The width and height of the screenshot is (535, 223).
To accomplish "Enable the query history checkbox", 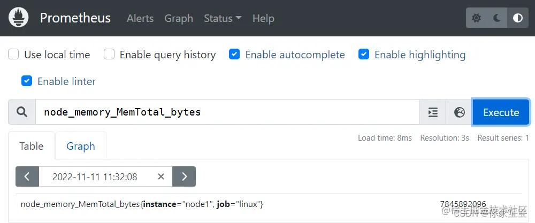I will pos(109,55).
